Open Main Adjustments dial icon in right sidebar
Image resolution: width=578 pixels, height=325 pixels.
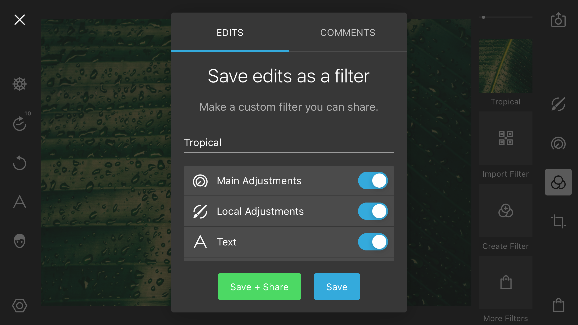click(558, 143)
